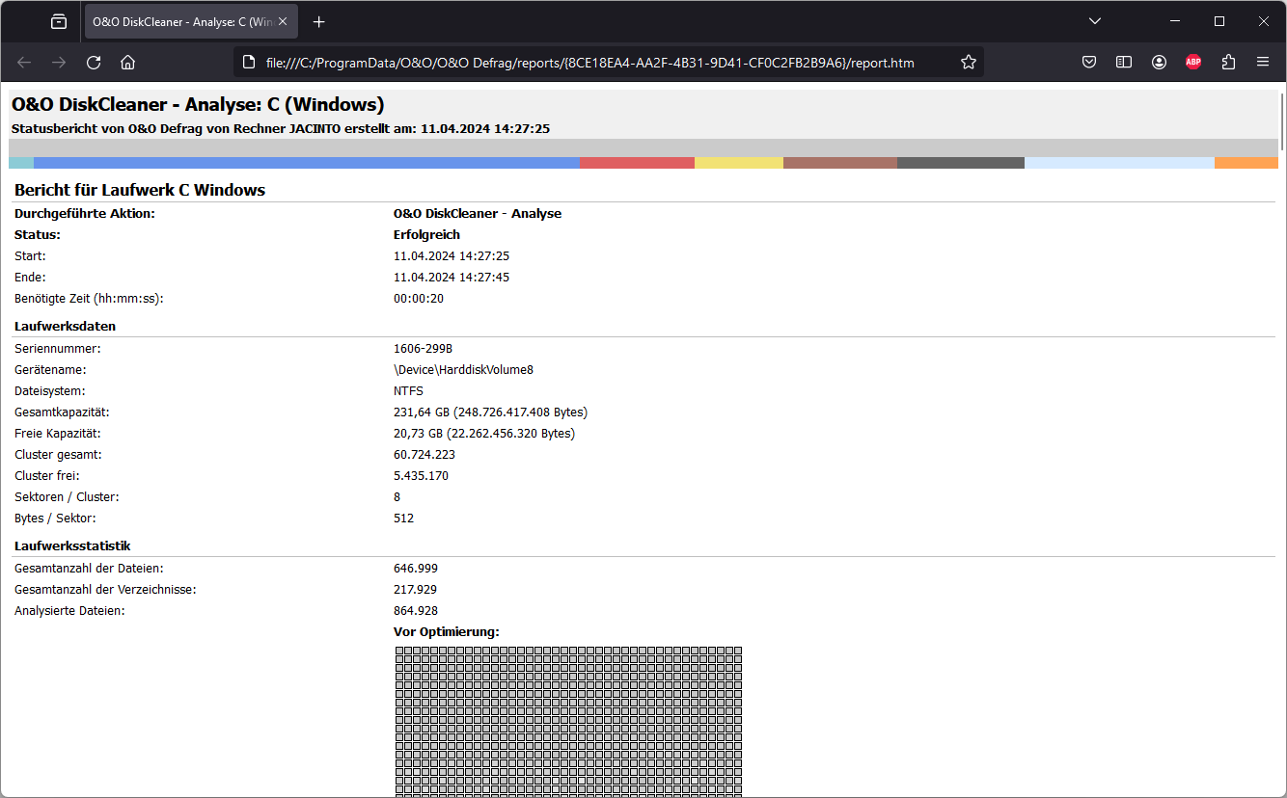Click the start time '11.04.2024 14:27:25' value
Image resolution: width=1287 pixels, height=798 pixels.
coord(452,255)
